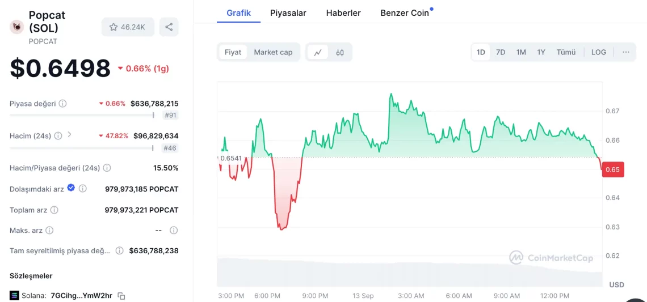Click the 9:00 PM axis label
This screenshot has height=302, width=647.
[x=315, y=296]
